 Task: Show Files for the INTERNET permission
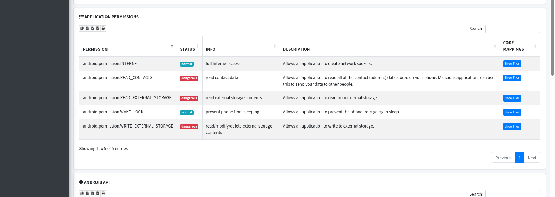[x=512, y=64]
